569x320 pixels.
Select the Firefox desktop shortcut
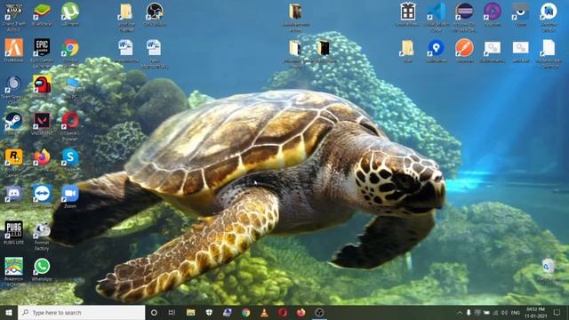42,160
